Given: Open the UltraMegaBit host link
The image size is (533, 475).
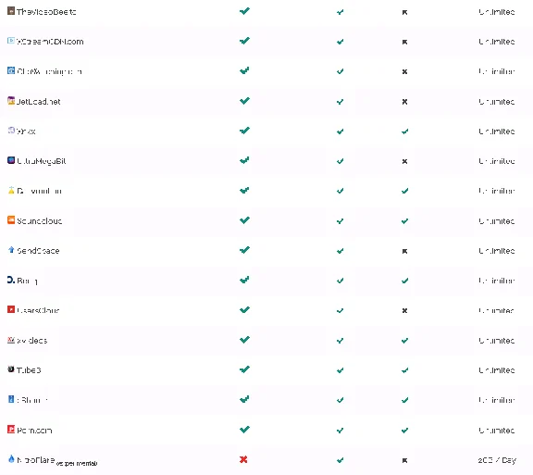Looking at the screenshot, I should pyautogui.click(x=42, y=161).
